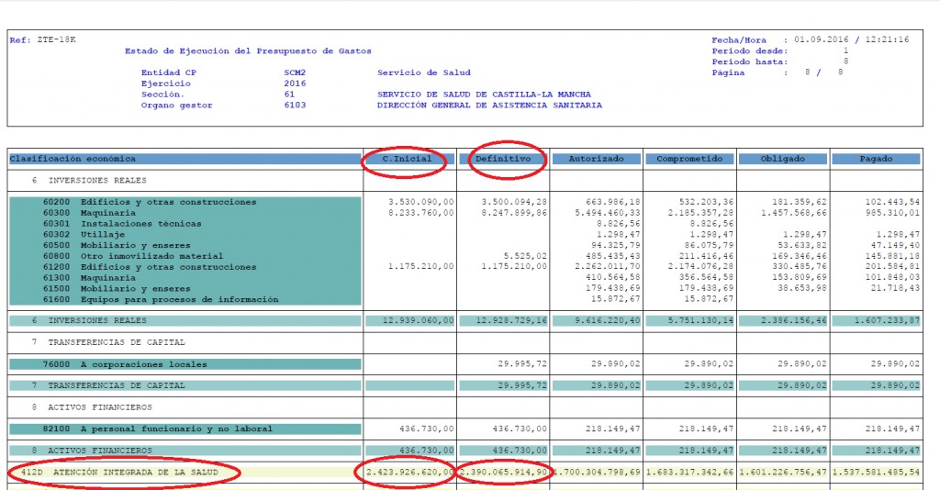Select the 'Ejercicio' label
The image size is (940, 490).
165,84
